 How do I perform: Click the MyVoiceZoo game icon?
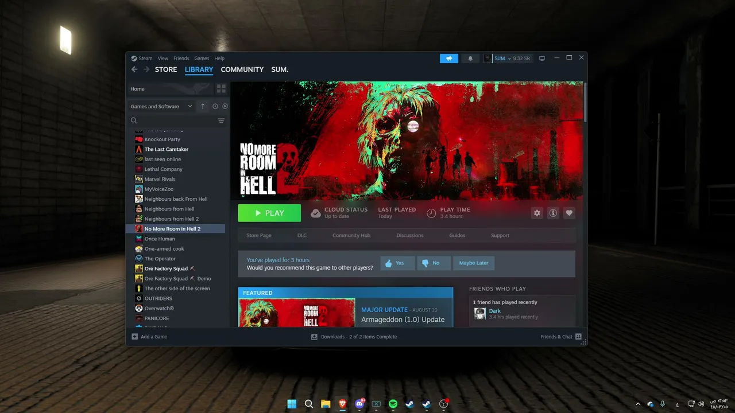(x=139, y=189)
